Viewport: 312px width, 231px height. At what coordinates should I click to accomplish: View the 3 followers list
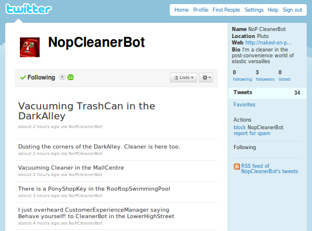click(x=265, y=75)
